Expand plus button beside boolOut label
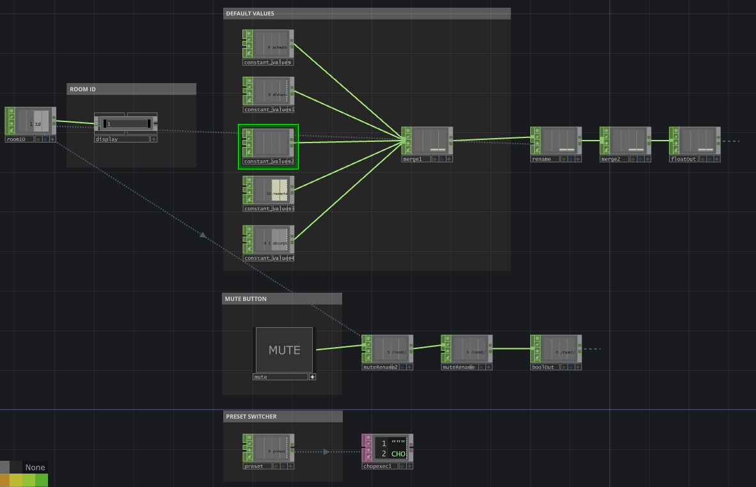 [x=578, y=367]
